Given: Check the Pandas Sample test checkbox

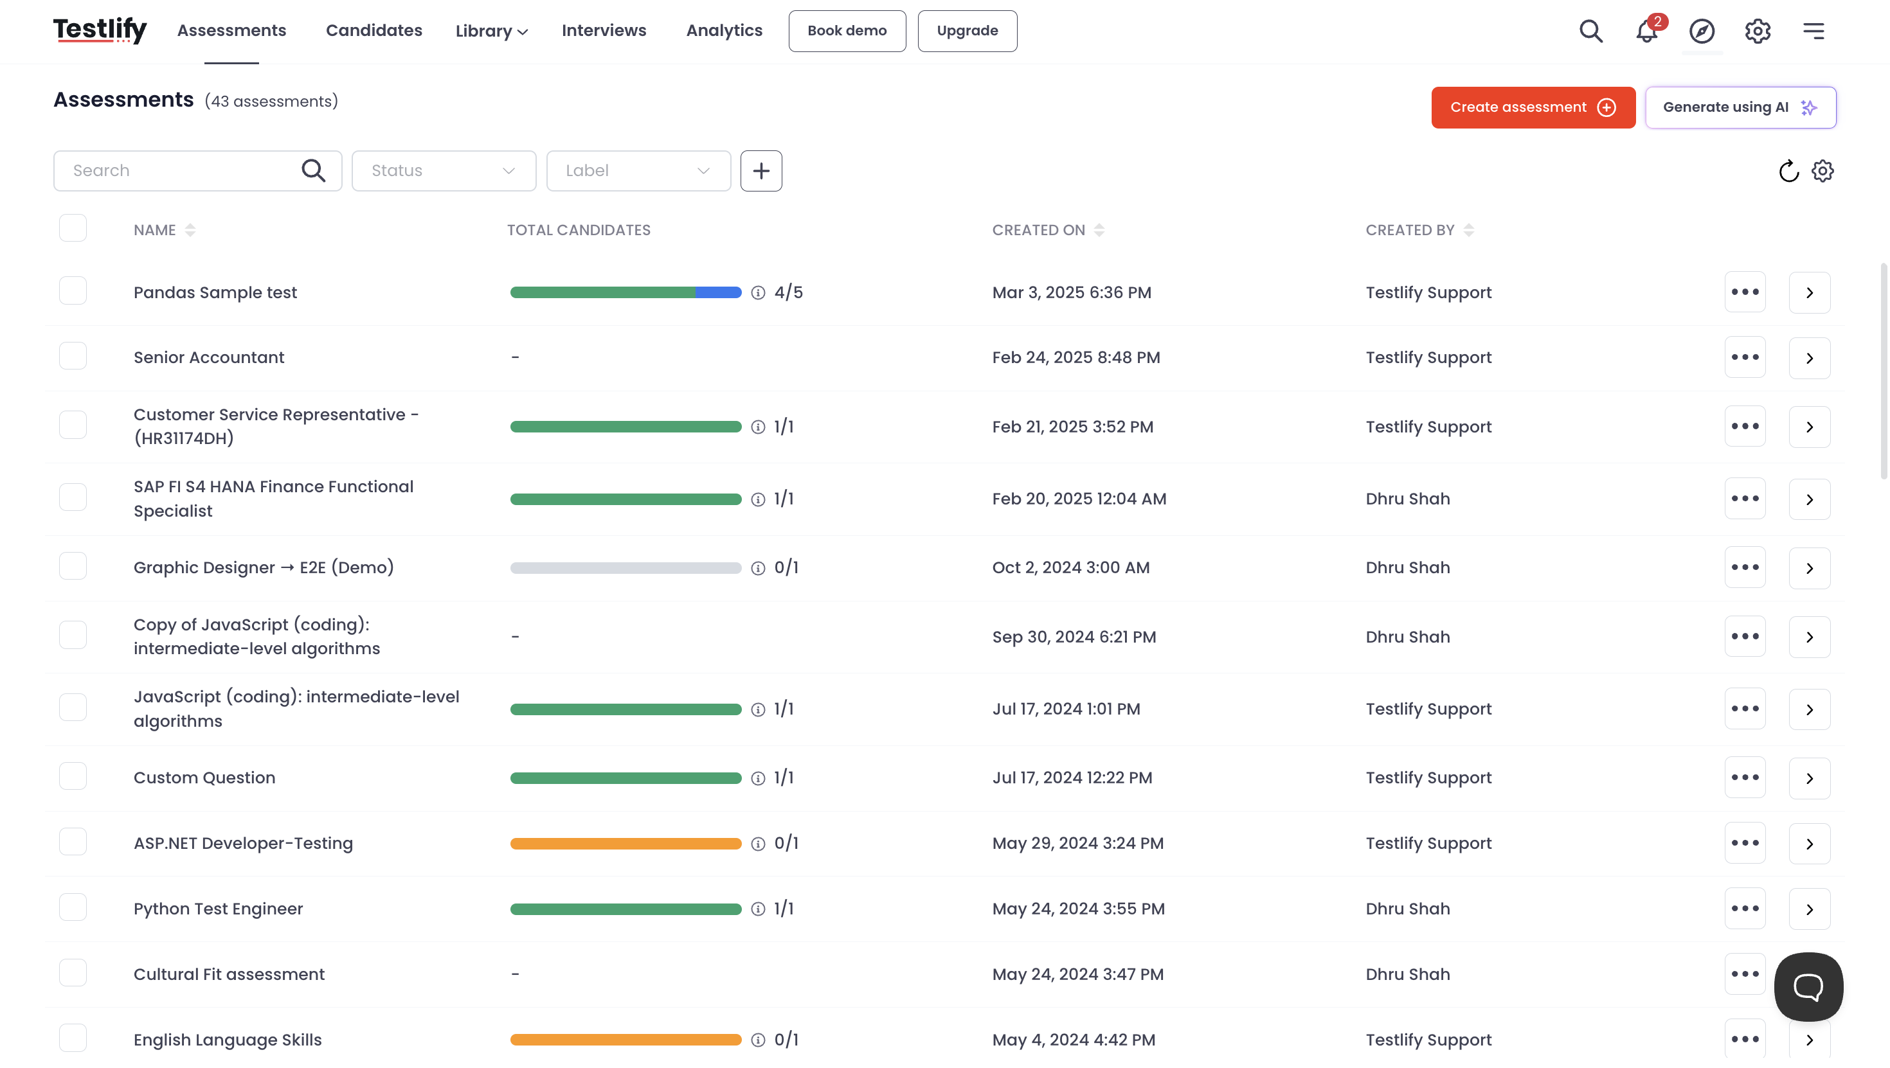Looking at the screenshot, I should point(73,291).
